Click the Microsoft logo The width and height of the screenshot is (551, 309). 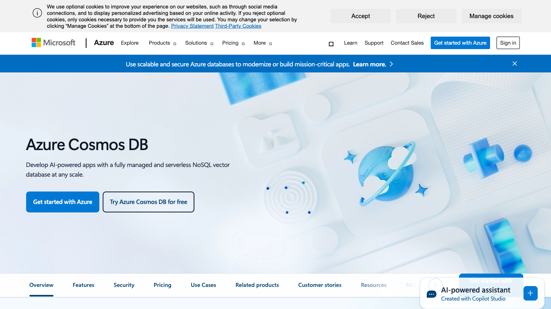54,43
